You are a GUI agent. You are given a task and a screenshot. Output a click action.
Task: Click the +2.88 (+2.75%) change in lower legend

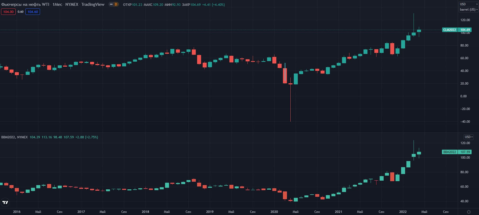pos(87,137)
